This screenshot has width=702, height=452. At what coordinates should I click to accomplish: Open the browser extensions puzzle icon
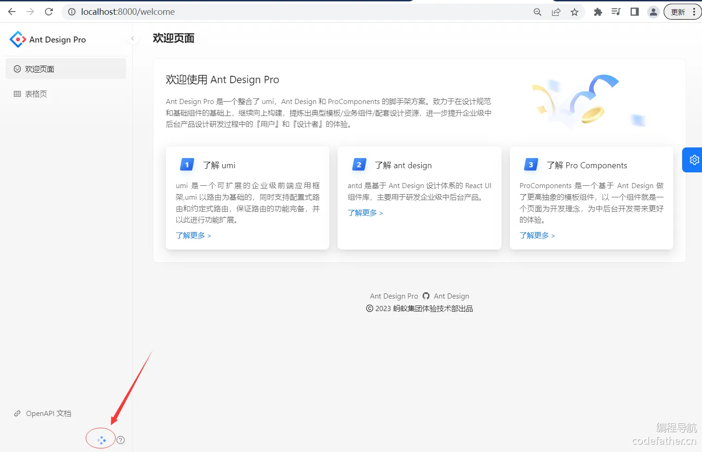point(598,12)
